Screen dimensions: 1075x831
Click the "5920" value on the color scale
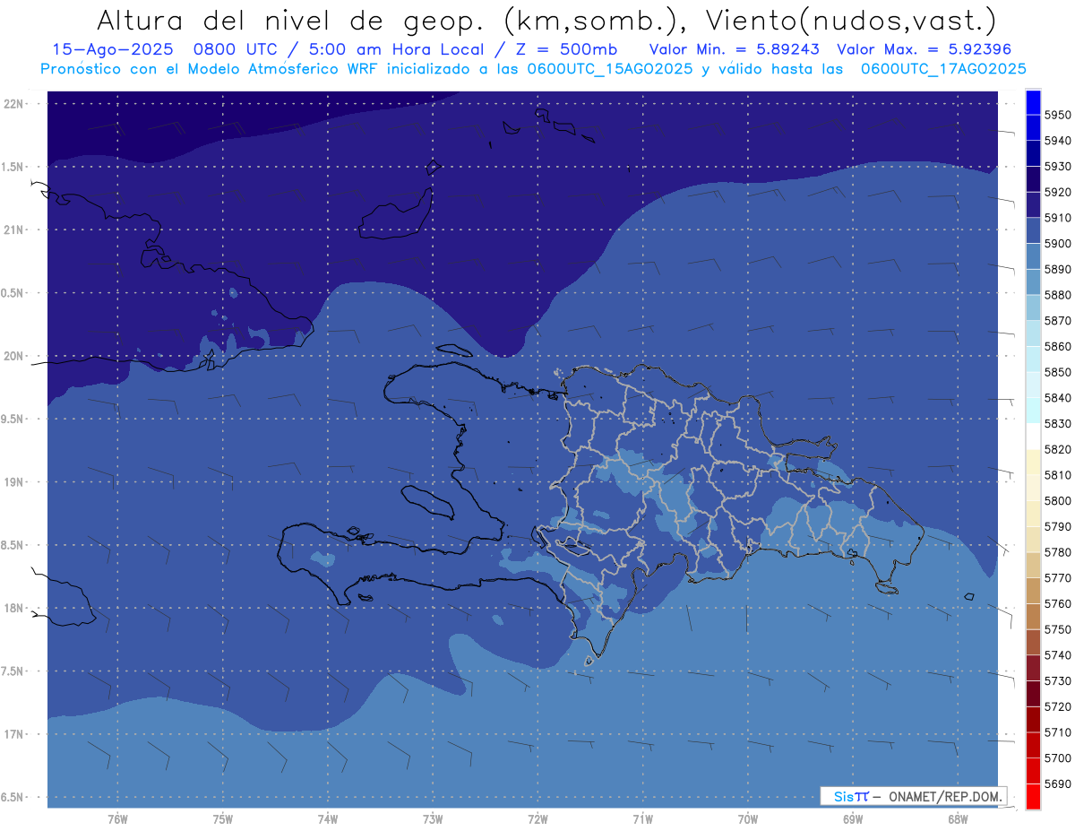tap(1058, 192)
